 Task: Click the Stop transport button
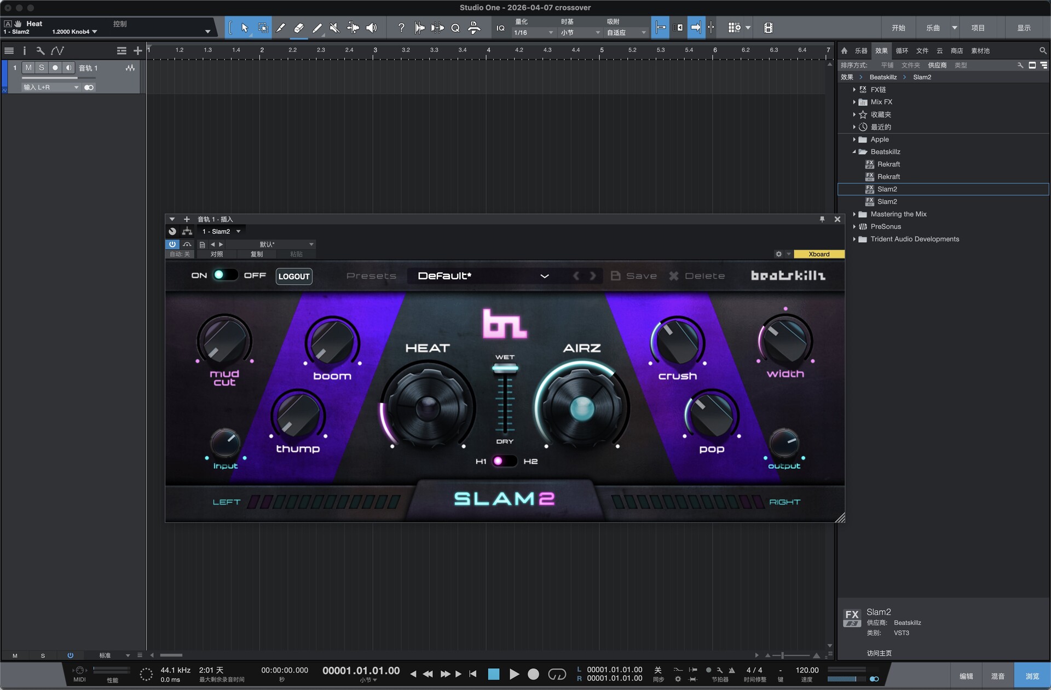coord(493,674)
